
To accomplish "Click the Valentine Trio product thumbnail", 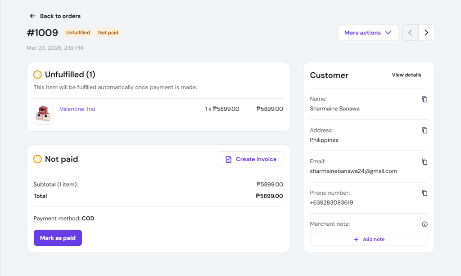I will point(44,115).
